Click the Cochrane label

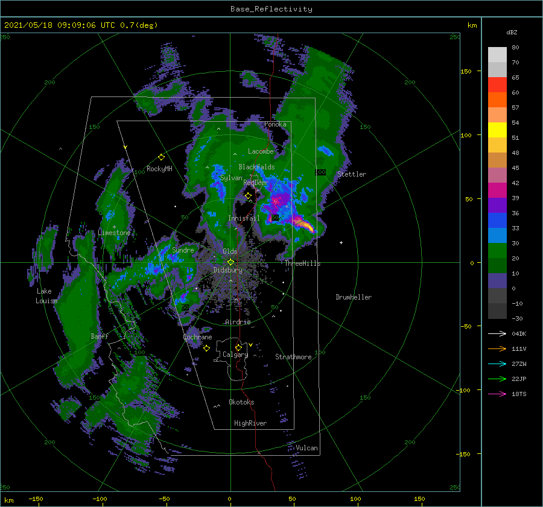(197, 337)
